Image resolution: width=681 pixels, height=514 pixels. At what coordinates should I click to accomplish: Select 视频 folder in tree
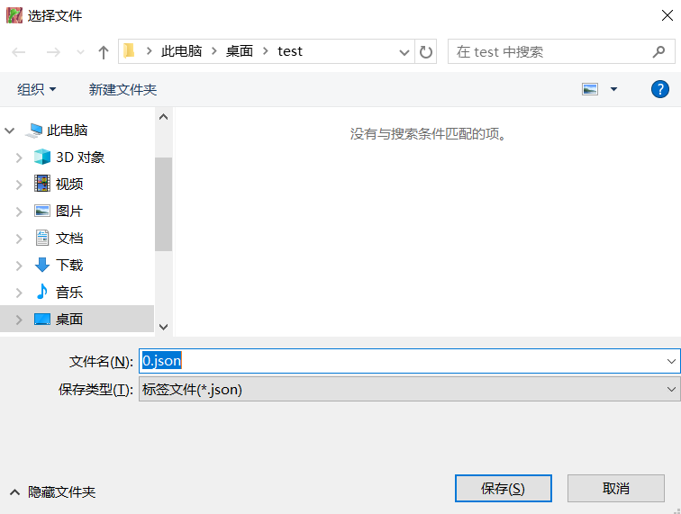point(69,184)
